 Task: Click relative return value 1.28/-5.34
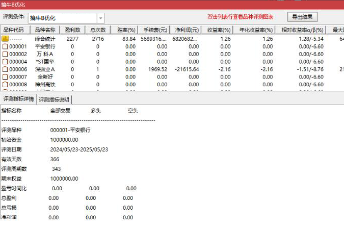pos(311,39)
